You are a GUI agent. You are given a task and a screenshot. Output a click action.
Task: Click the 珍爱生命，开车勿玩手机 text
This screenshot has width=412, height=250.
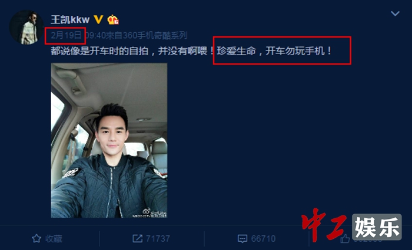274,51
